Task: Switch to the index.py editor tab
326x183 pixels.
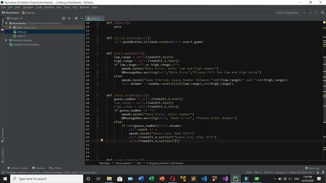Action: point(95,18)
